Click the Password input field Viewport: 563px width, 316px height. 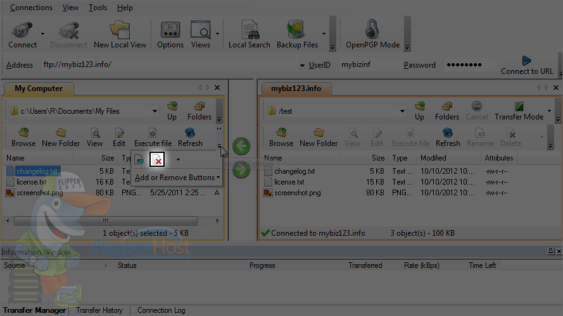click(470, 65)
